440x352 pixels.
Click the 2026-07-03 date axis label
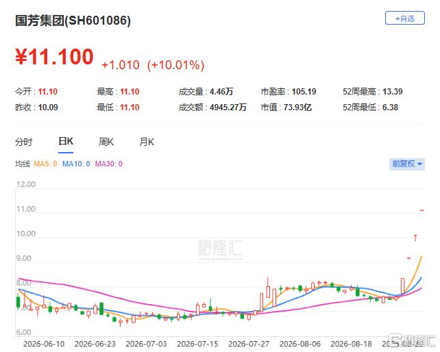(146, 344)
